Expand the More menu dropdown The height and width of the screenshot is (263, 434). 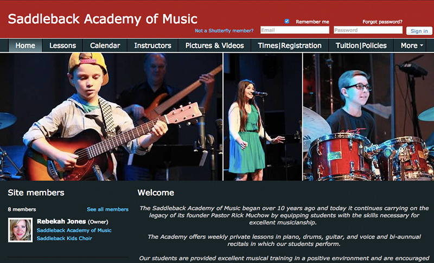(x=412, y=46)
